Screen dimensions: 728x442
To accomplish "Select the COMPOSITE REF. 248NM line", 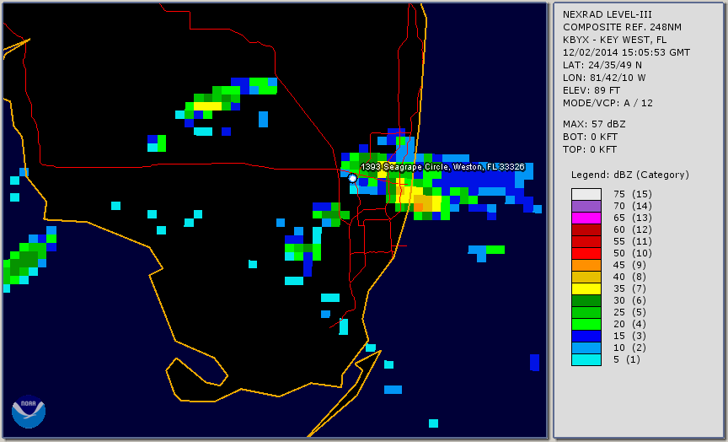I will [x=622, y=27].
